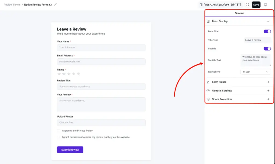The image size is (275, 164).
Task: Toggle light/dark mode with the sun icon
Action: click(x=265, y=5)
